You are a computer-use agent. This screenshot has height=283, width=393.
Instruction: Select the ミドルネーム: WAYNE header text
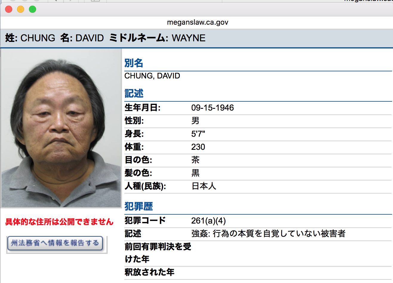pyautogui.click(x=157, y=38)
